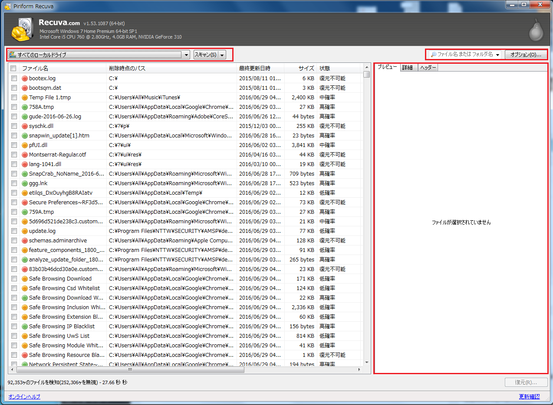Screen dimensions: 553x405
Task: Check the box for update.log
Action: coord(14,231)
